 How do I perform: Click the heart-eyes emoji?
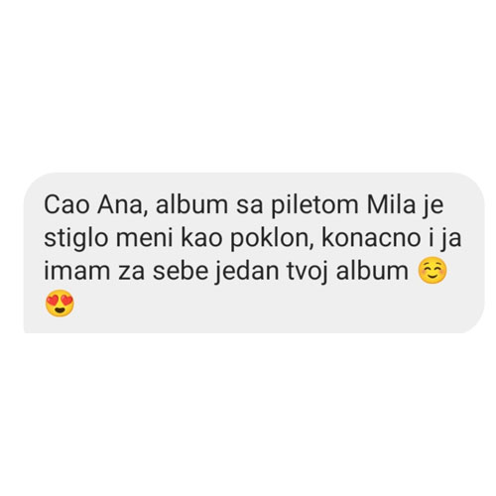pos(60,304)
